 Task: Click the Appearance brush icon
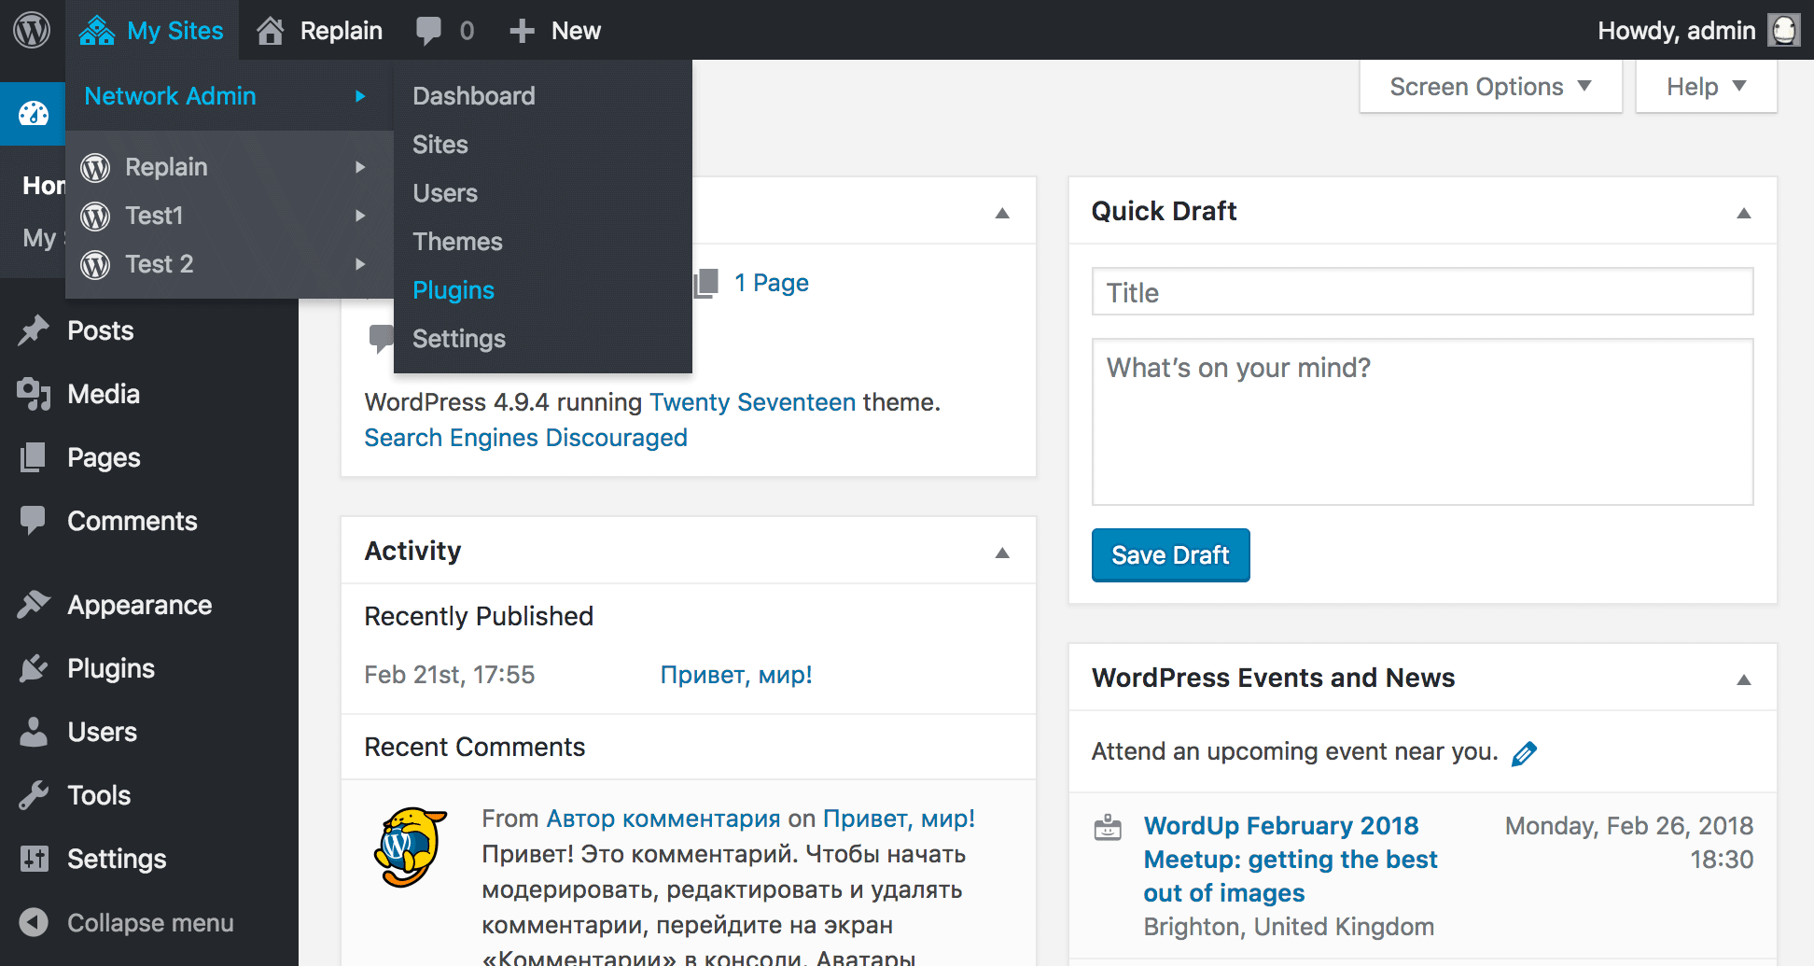[34, 605]
